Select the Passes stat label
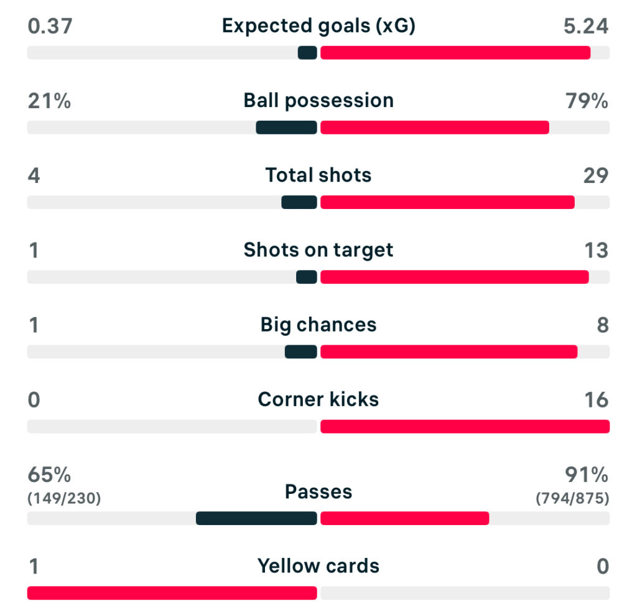 coord(318,491)
